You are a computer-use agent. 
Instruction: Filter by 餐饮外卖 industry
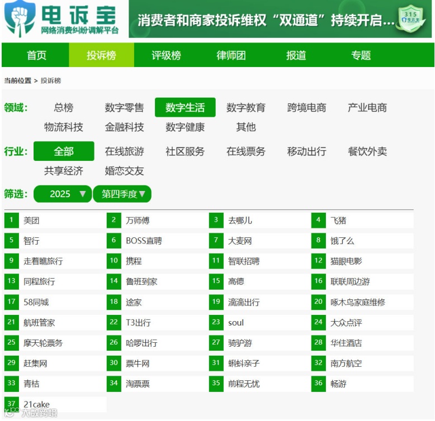[x=367, y=151]
